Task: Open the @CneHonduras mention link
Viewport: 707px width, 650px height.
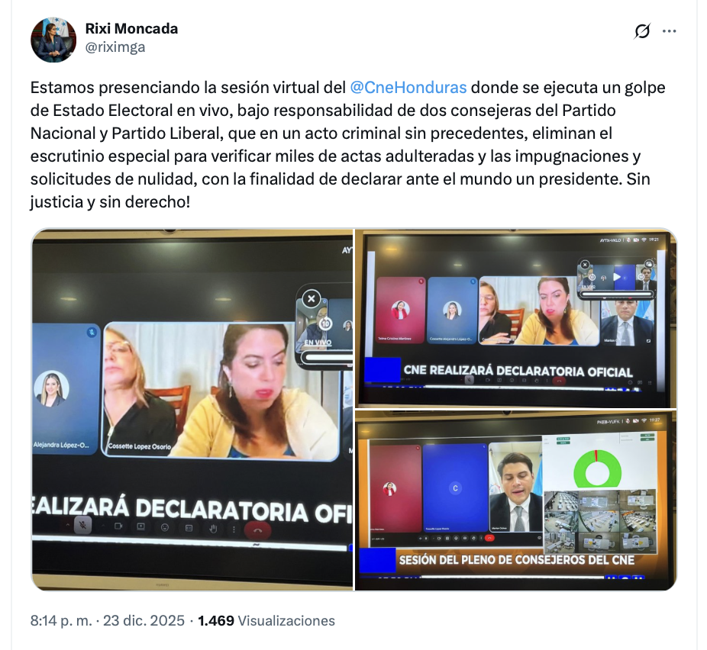Action: [x=408, y=87]
